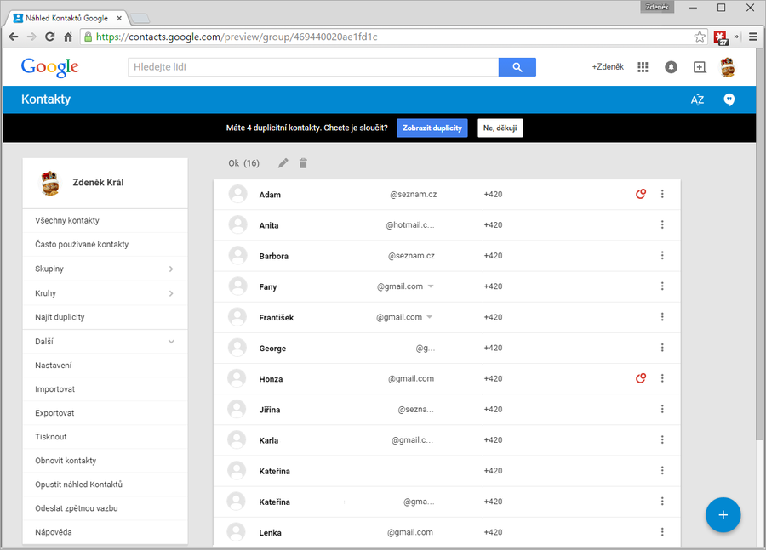Click Zobrazit duplicity button
Image resolution: width=766 pixels, height=550 pixels.
[432, 128]
